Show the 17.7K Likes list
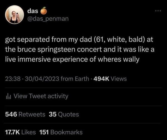Image resolution: width=167 pixels, height=140 pixels. click(x=21, y=132)
